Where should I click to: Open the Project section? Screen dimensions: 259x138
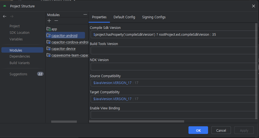14,26
